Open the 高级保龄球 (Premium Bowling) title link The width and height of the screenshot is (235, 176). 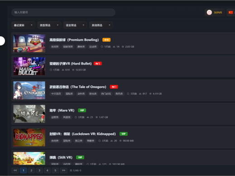point(74,40)
